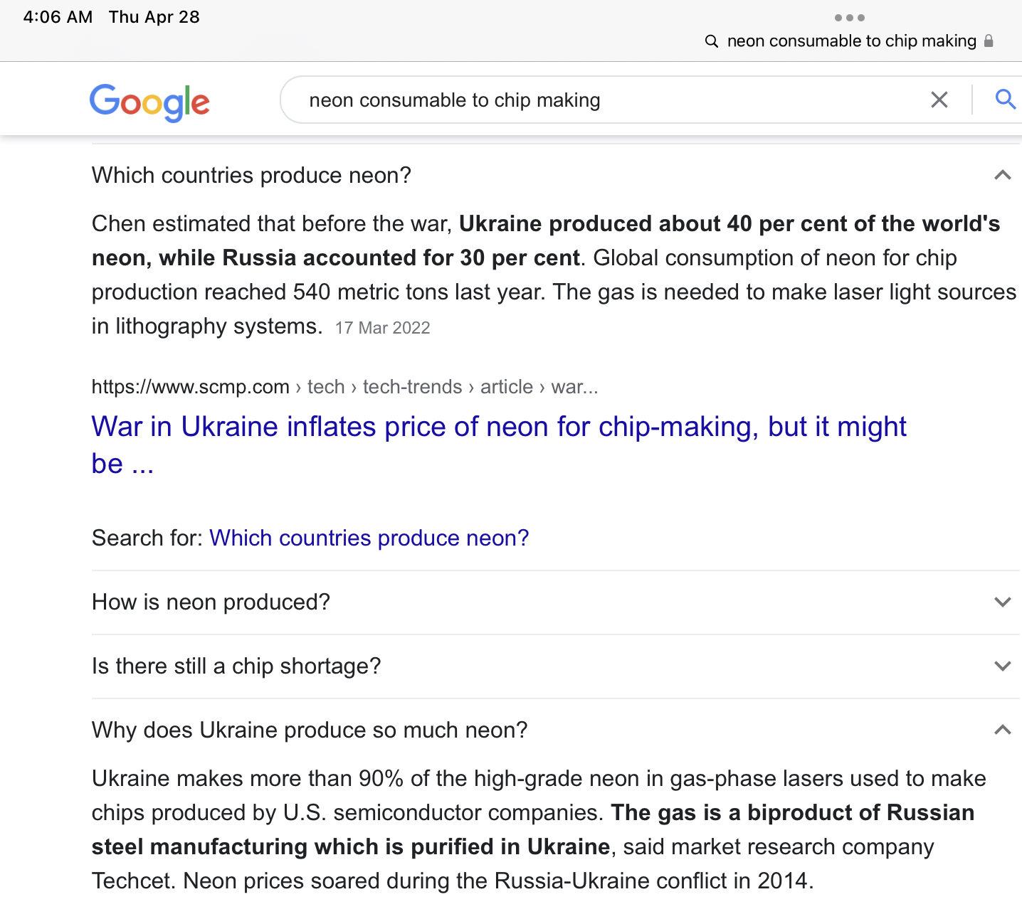Expand 'How is neon produced?' chevron

click(x=1002, y=602)
